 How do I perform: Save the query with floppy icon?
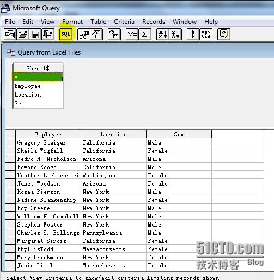pos(35,34)
